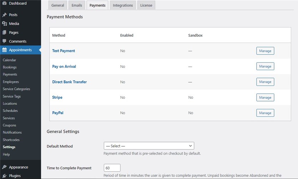The image size is (298, 179).
Task: Focus the Time to Complete Payment field
Action: tap(112, 168)
